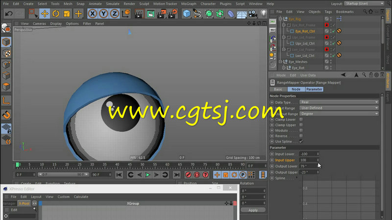
Task: Open User Data menu in Attributes
Action: (308, 75)
